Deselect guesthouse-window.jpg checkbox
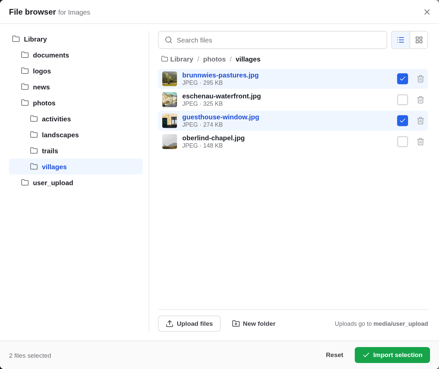The width and height of the screenshot is (439, 369). [x=402, y=121]
